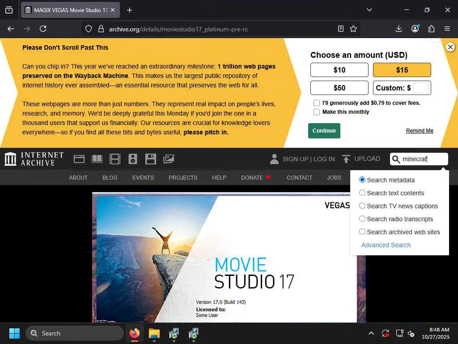The height and width of the screenshot is (344, 458).
Task: Reload the current page
Action: [43, 29]
